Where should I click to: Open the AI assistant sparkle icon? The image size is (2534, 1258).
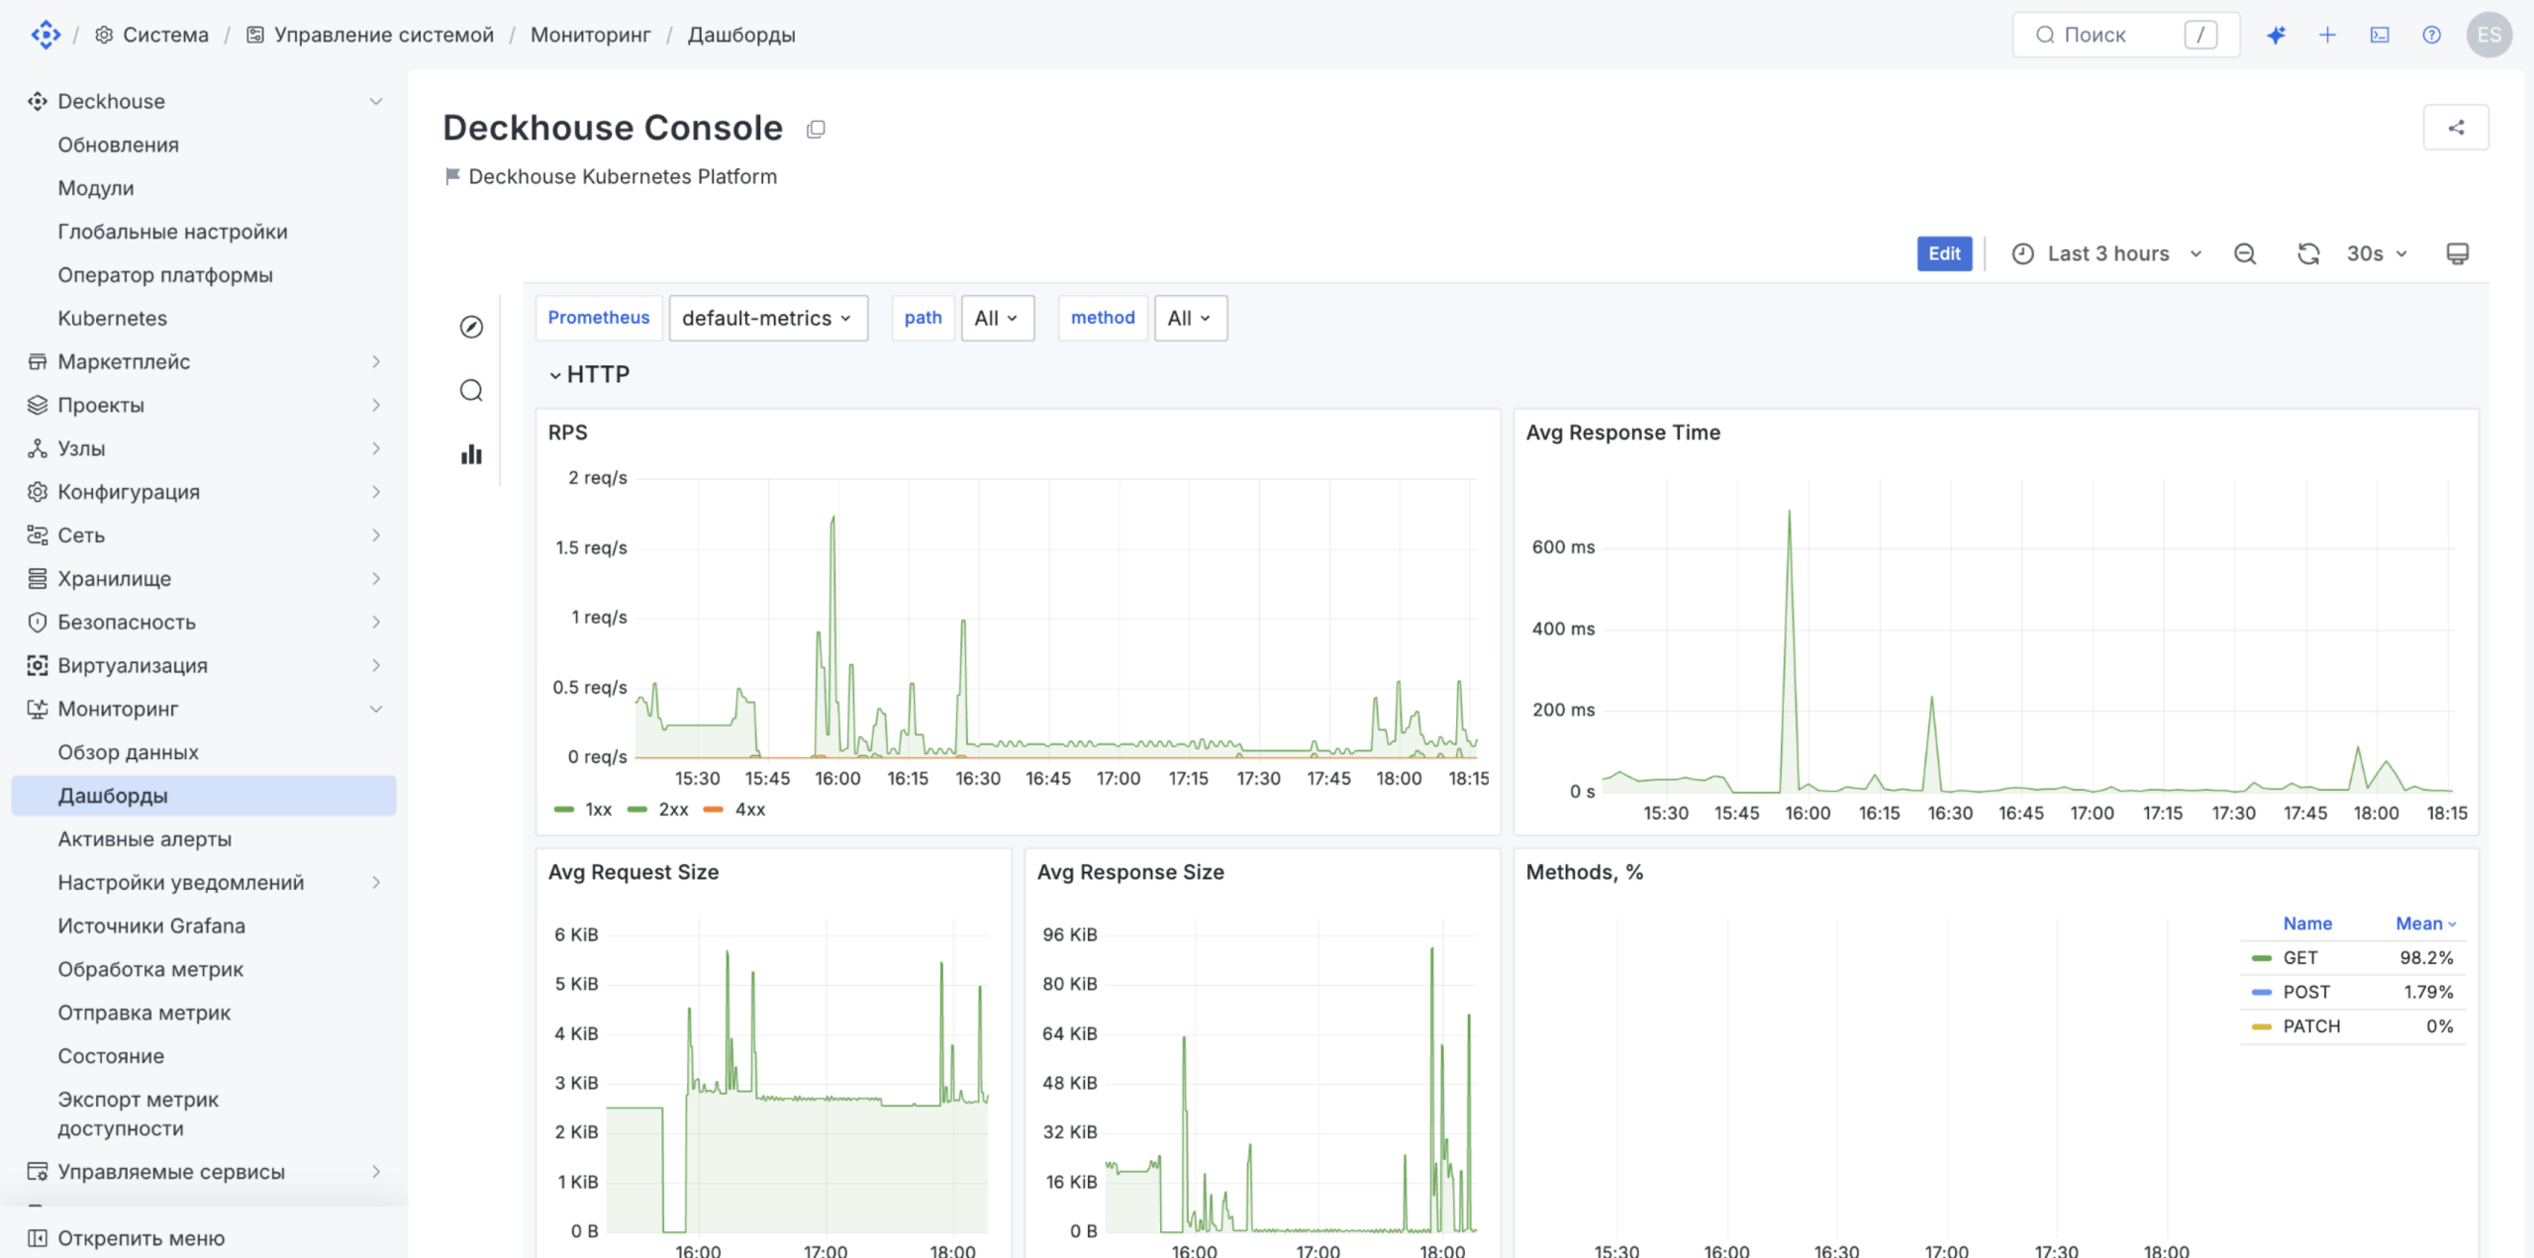click(2276, 35)
